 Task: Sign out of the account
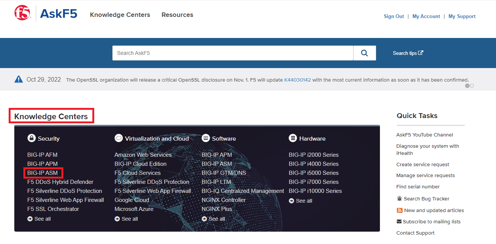pyautogui.click(x=394, y=16)
